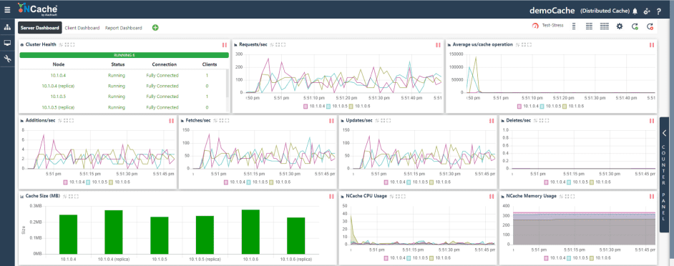Switch to Report Dashboard tab

(123, 27)
